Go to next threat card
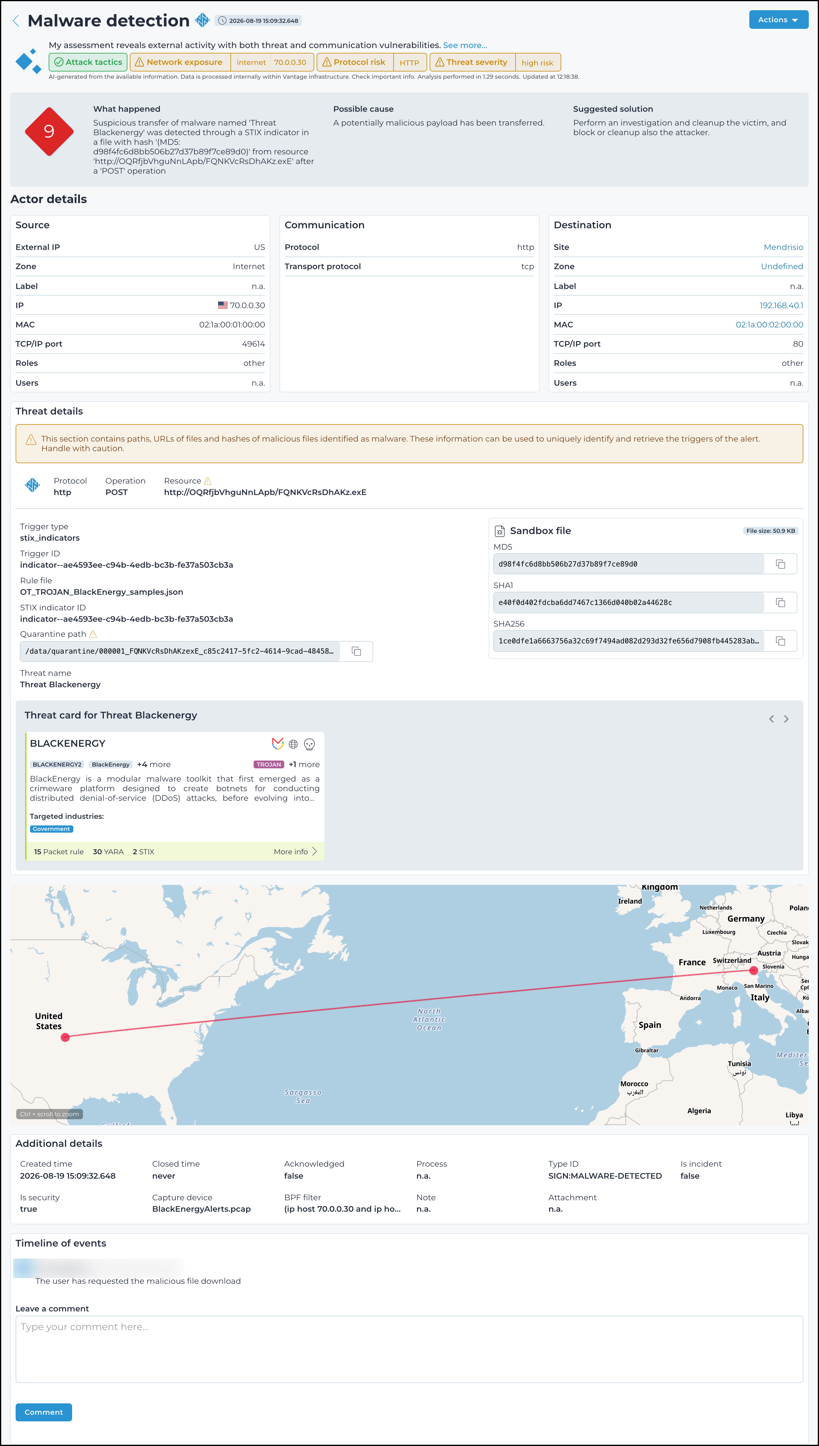This screenshot has width=819, height=1446. (786, 718)
